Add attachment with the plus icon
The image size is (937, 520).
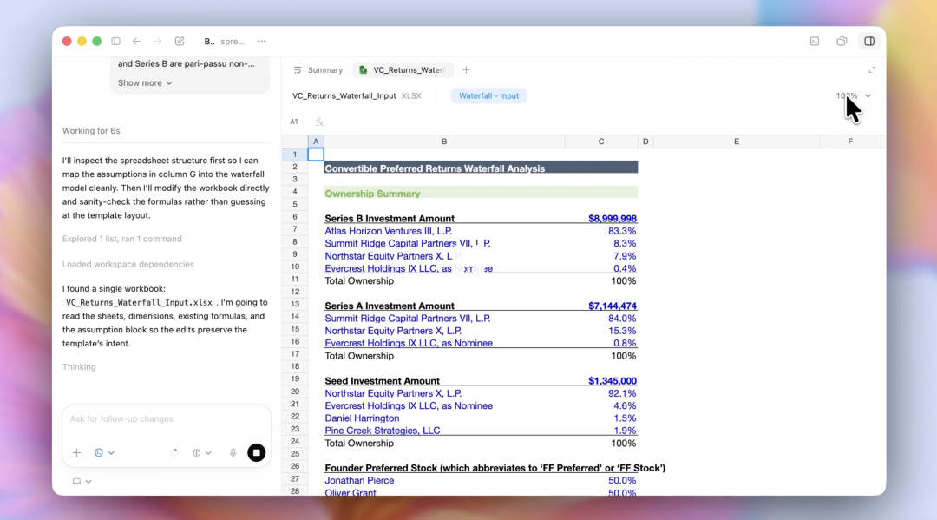[x=76, y=452]
